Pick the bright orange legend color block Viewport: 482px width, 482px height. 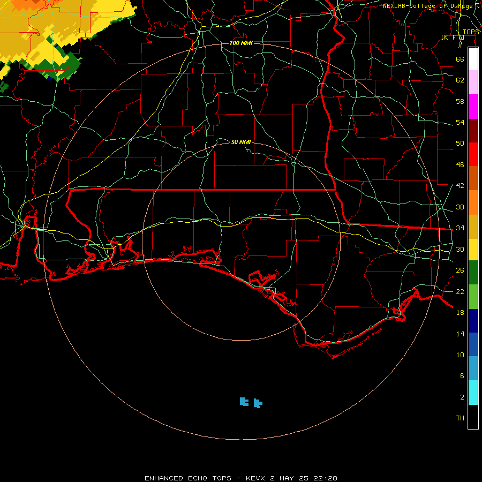[473, 202]
